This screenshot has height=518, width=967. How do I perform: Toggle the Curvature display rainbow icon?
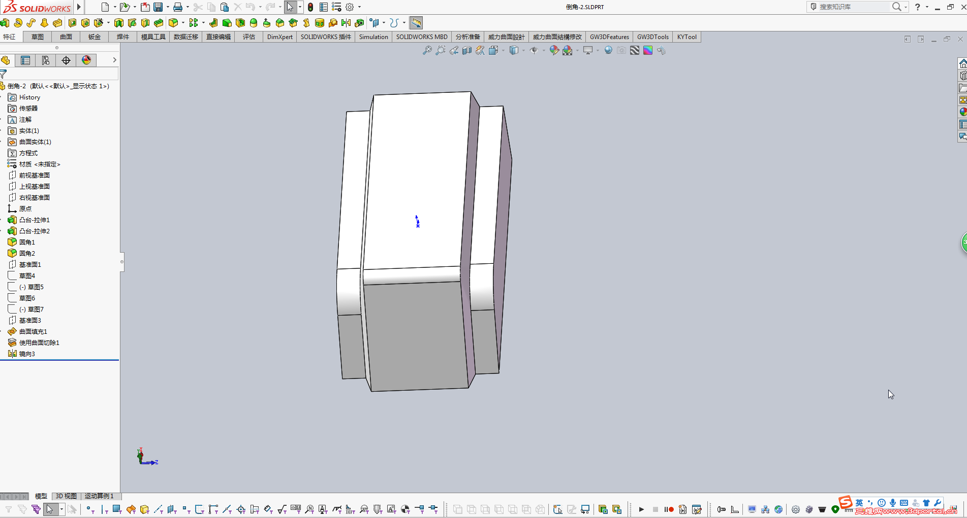(648, 50)
